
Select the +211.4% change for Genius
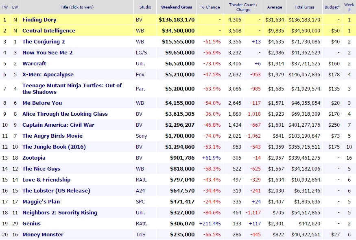pos(210,223)
